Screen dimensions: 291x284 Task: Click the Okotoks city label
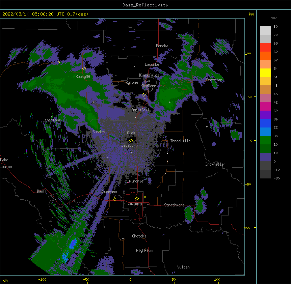click(x=139, y=236)
